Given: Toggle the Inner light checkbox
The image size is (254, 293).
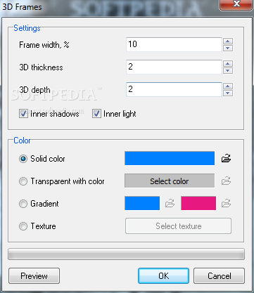Looking at the screenshot, I should click(96, 114).
